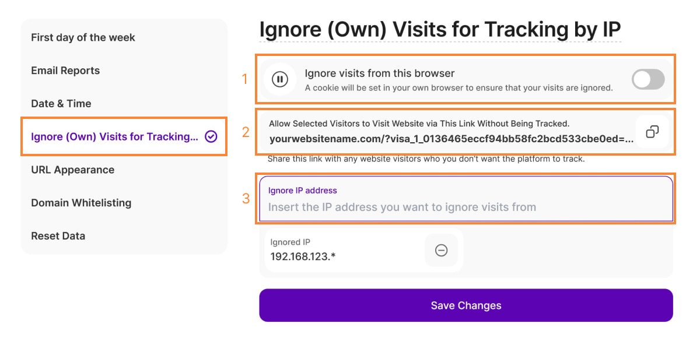
Task: Select Ignore (Own) Visits for Tracking menu item
Action: [x=114, y=137]
